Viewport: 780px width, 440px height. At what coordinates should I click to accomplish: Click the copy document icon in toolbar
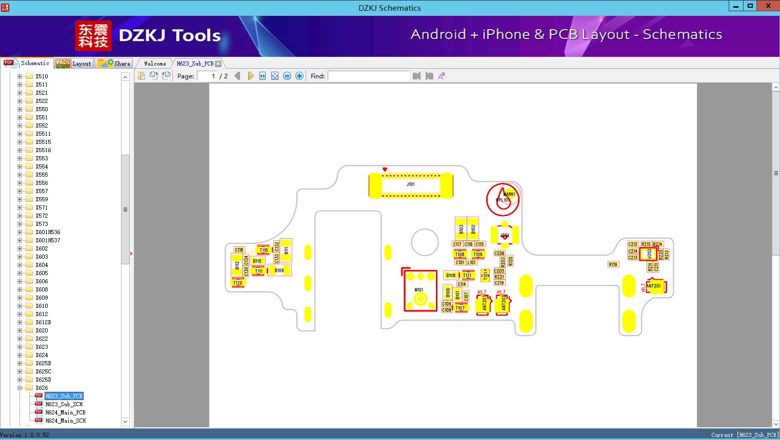click(142, 76)
